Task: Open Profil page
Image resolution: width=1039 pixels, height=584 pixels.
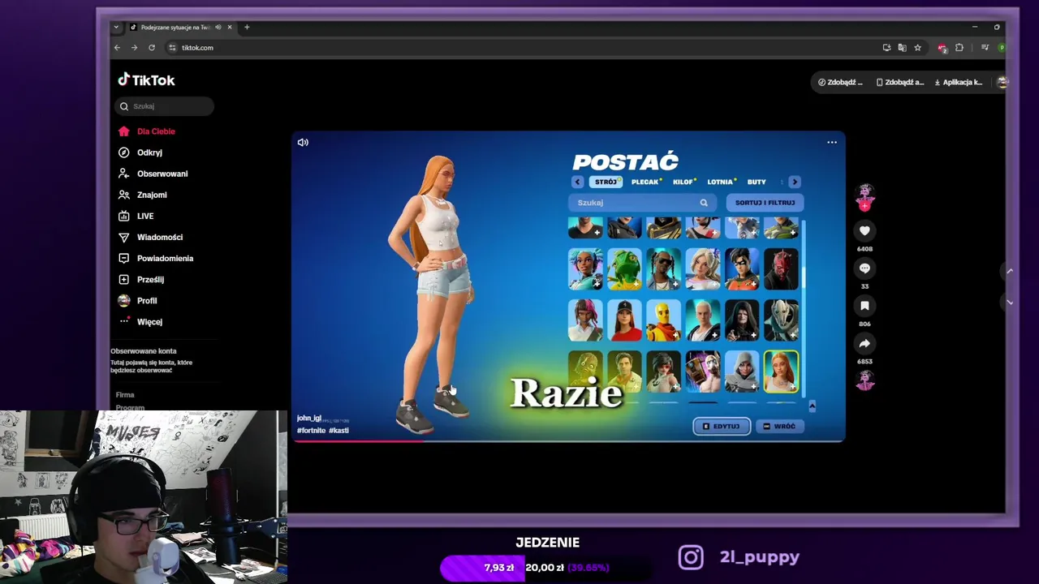Action: (x=137, y=300)
